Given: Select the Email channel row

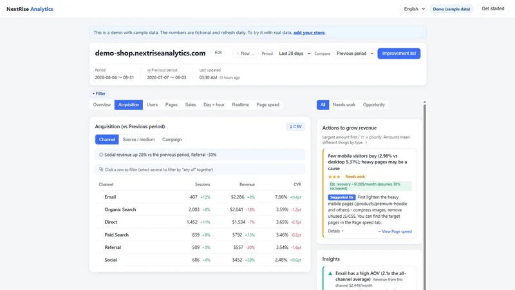Looking at the screenshot, I should tap(200, 197).
